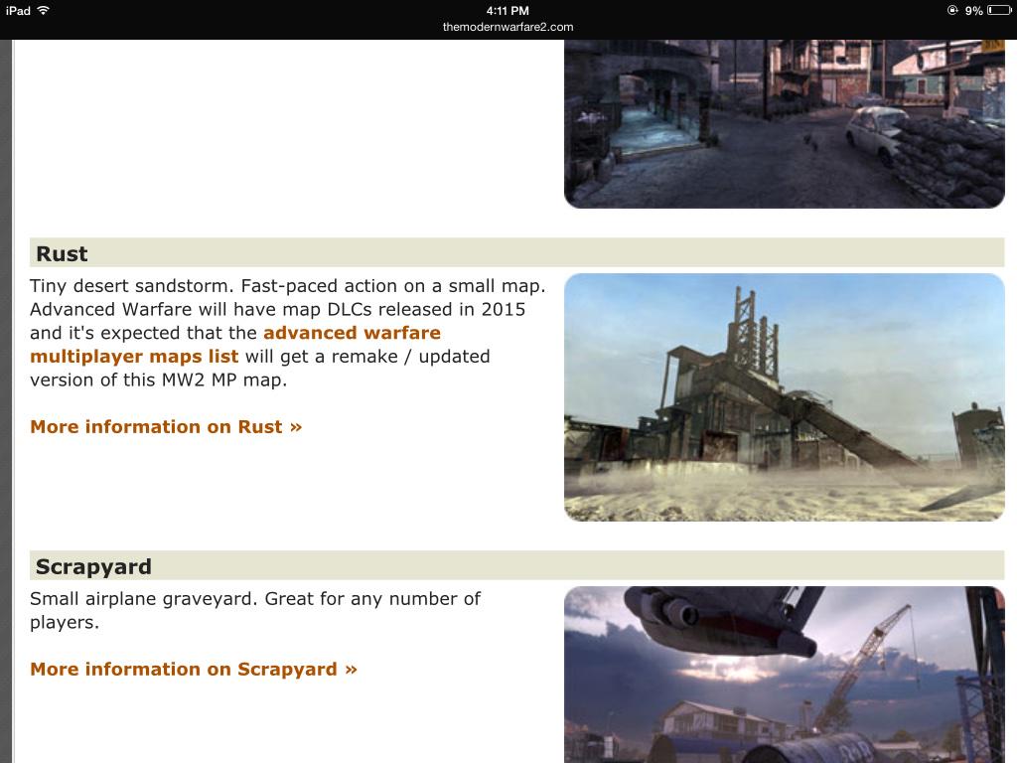Tap the Wi-Fi status icon
This screenshot has width=1017, height=763.
pyautogui.click(x=44, y=10)
